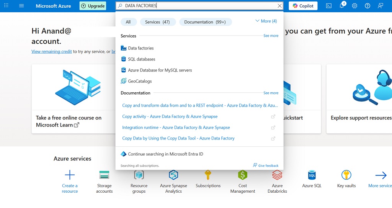Click Give feedback in search panel
Viewport: 392px width, 208px height.
pos(266,165)
